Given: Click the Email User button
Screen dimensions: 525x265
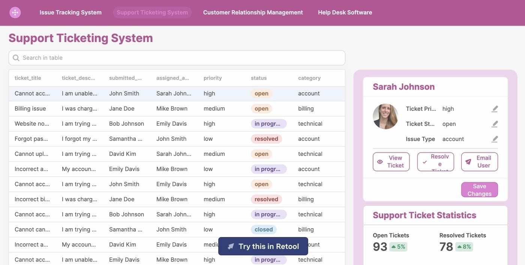Looking at the screenshot, I should click(479, 162).
